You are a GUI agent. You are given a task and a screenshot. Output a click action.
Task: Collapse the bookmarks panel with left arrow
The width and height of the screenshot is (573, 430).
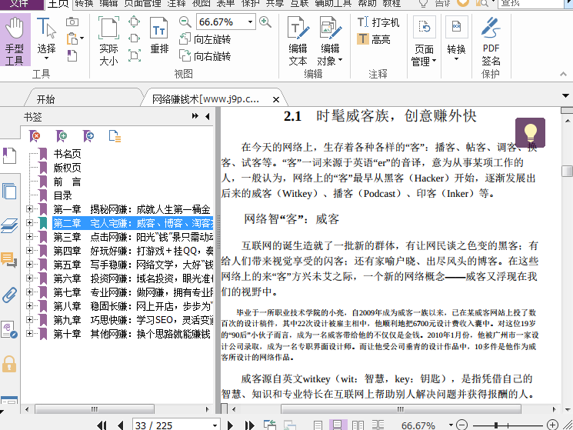coord(207,116)
